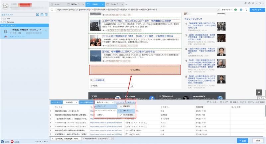The width and height of the screenshot is (266, 144).
Task: Click the URL address field
Action: coord(136,10)
